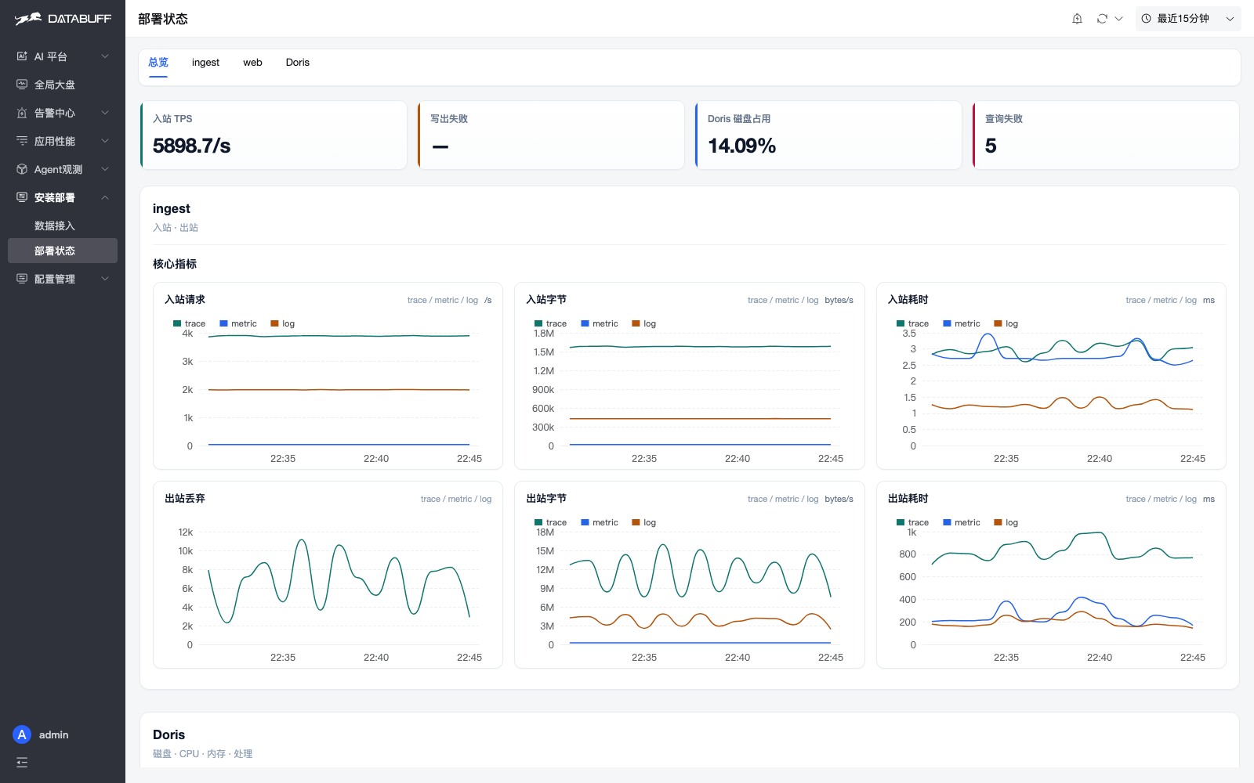
Task: Expand the AI 平台 menu chevron
Action: (105, 56)
